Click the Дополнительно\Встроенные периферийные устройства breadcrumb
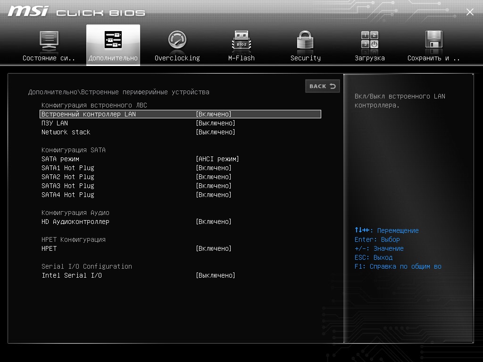The width and height of the screenshot is (483, 362). (118, 92)
